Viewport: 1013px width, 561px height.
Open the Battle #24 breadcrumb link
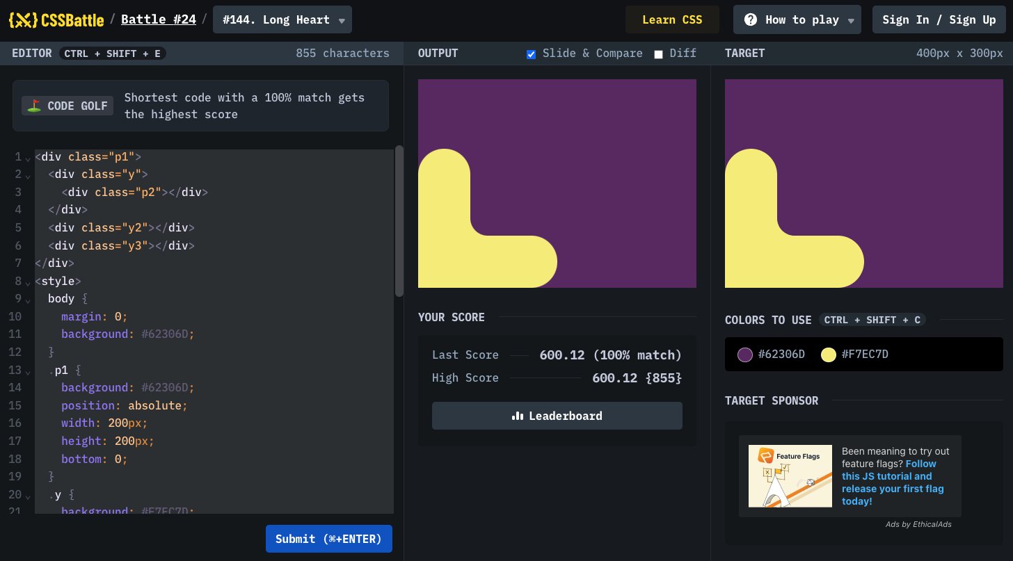(x=159, y=19)
